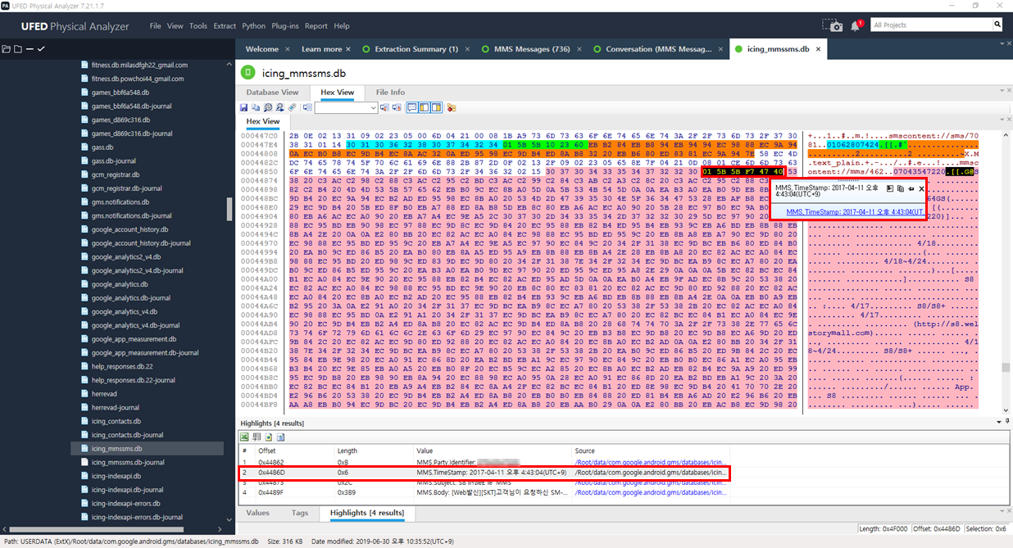Image resolution: width=1013 pixels, height=548 pixels.
Task: Open the notifications bell icon
Action: tap(856, 25)
